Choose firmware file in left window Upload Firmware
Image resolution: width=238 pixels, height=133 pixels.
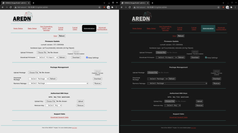42,52
